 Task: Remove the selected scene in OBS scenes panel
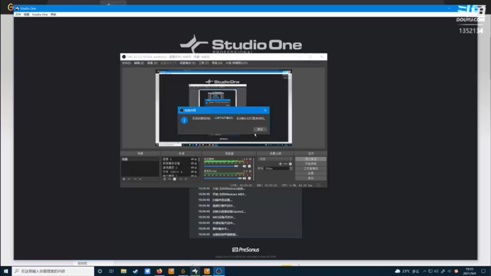click(129, 179)
